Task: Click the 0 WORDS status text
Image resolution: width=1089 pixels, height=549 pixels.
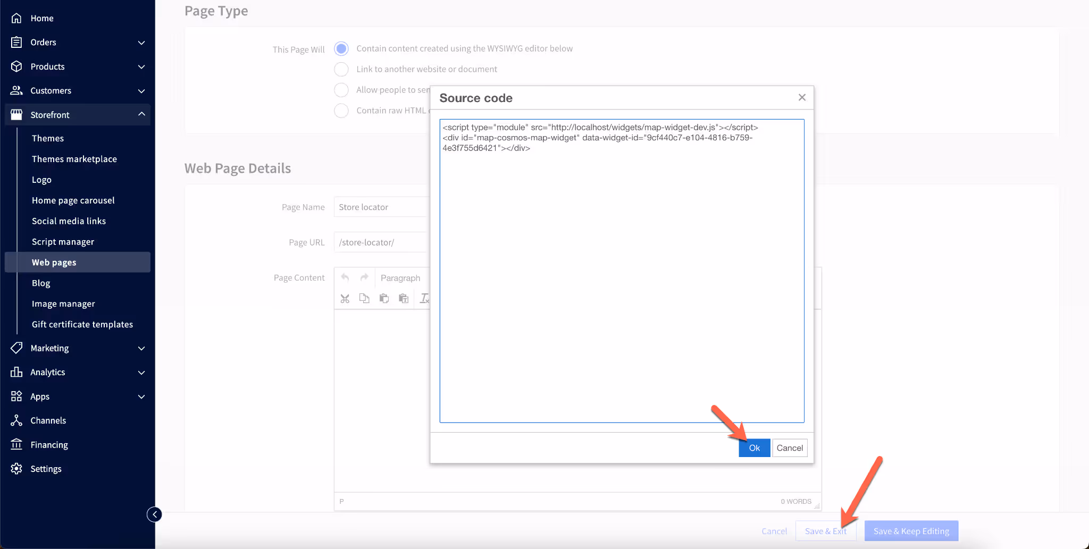Action: [796, 501]
